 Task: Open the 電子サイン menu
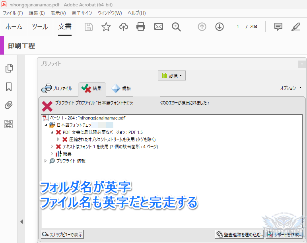coord(82,13)
